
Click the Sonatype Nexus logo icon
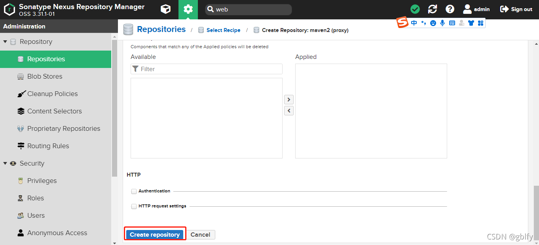point(9,9)
